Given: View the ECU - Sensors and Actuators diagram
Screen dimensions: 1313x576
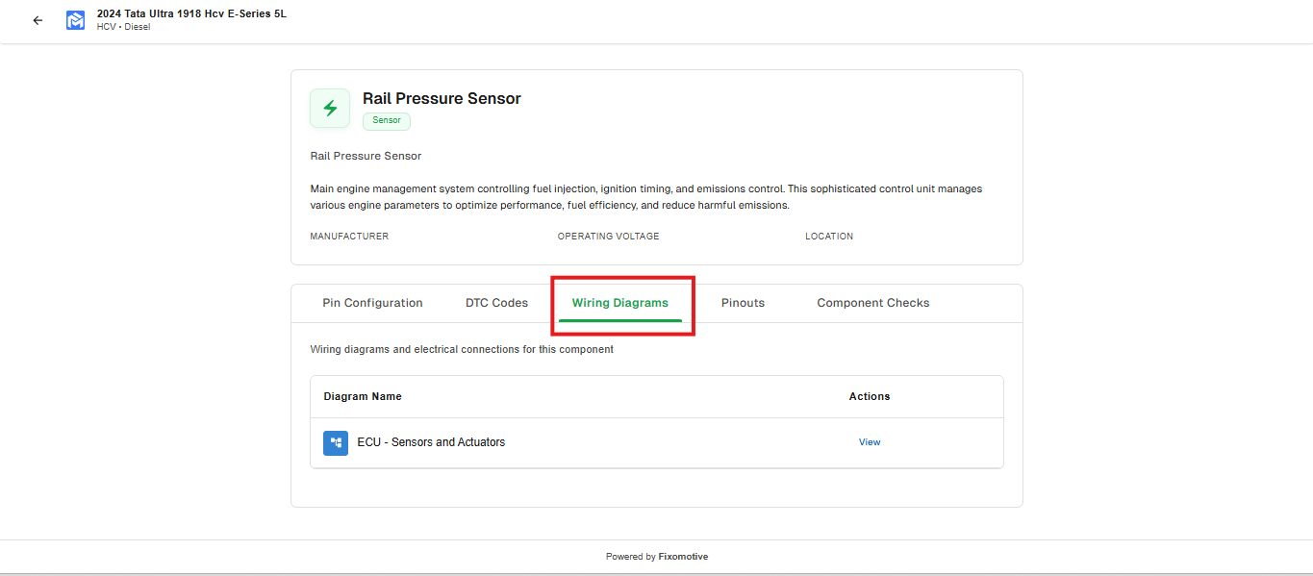Looking at the screenshot, I should click(869, 441).
